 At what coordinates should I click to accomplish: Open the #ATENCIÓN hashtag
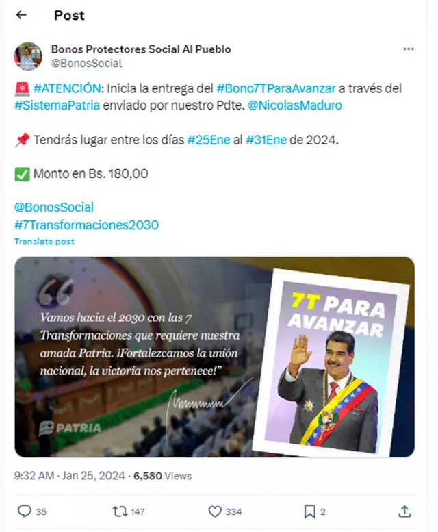coord(67,88)
